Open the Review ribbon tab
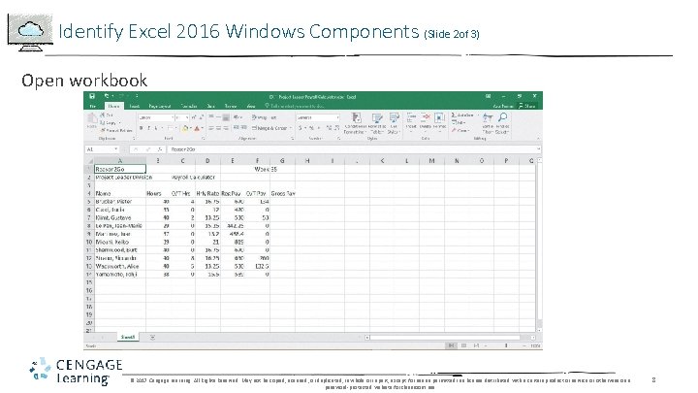 click(x=231, y=106)
